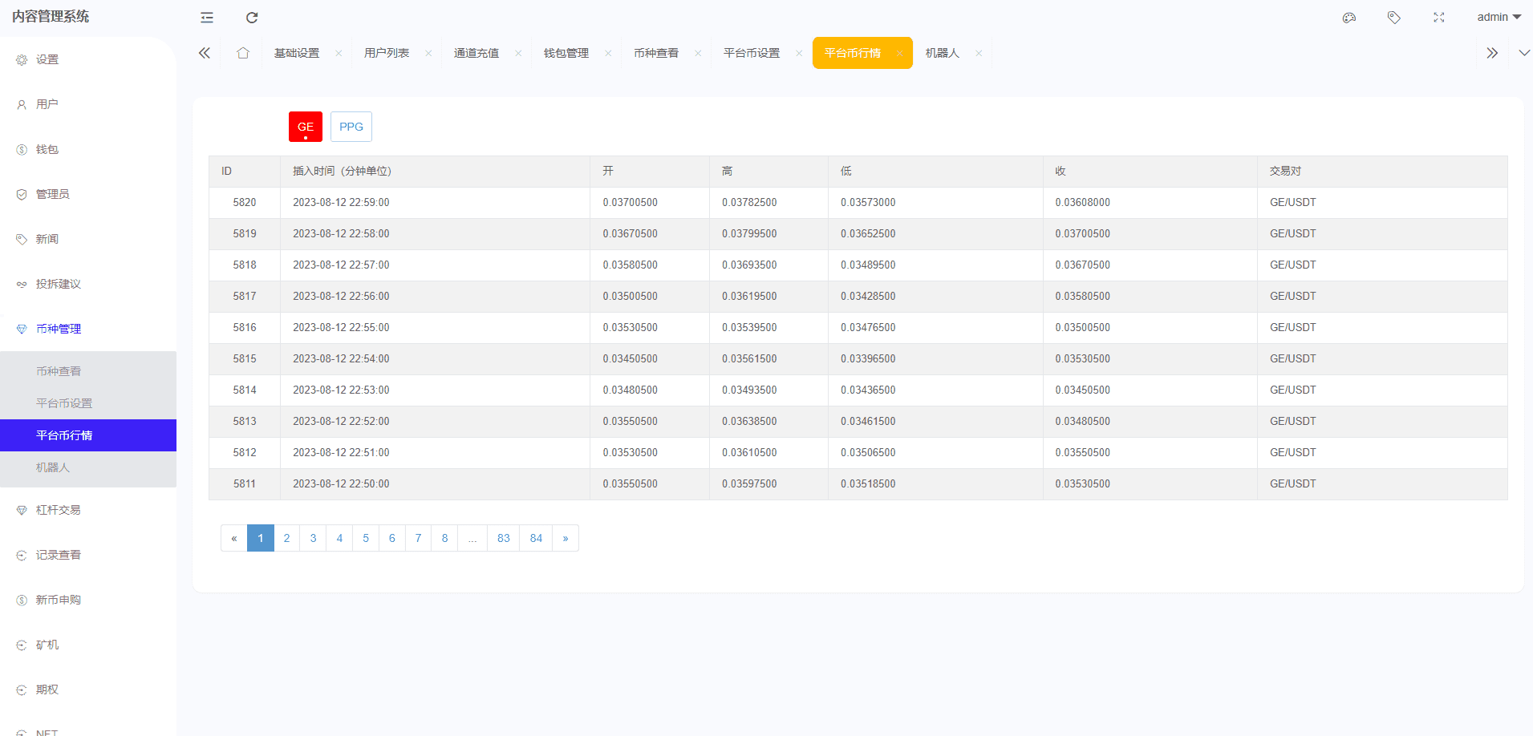Image resolution: width=1533 pixels, height=736 pixels.
Task: Click the tag icon in the header
Action: click(x=1394, y=18)
